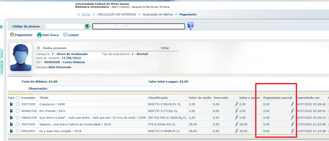Edit partial payment pencil for Sapiens row
Screen dimensions: 329x141
pos(292,124)
